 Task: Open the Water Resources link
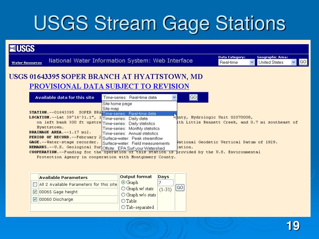[x=27, y=63]
